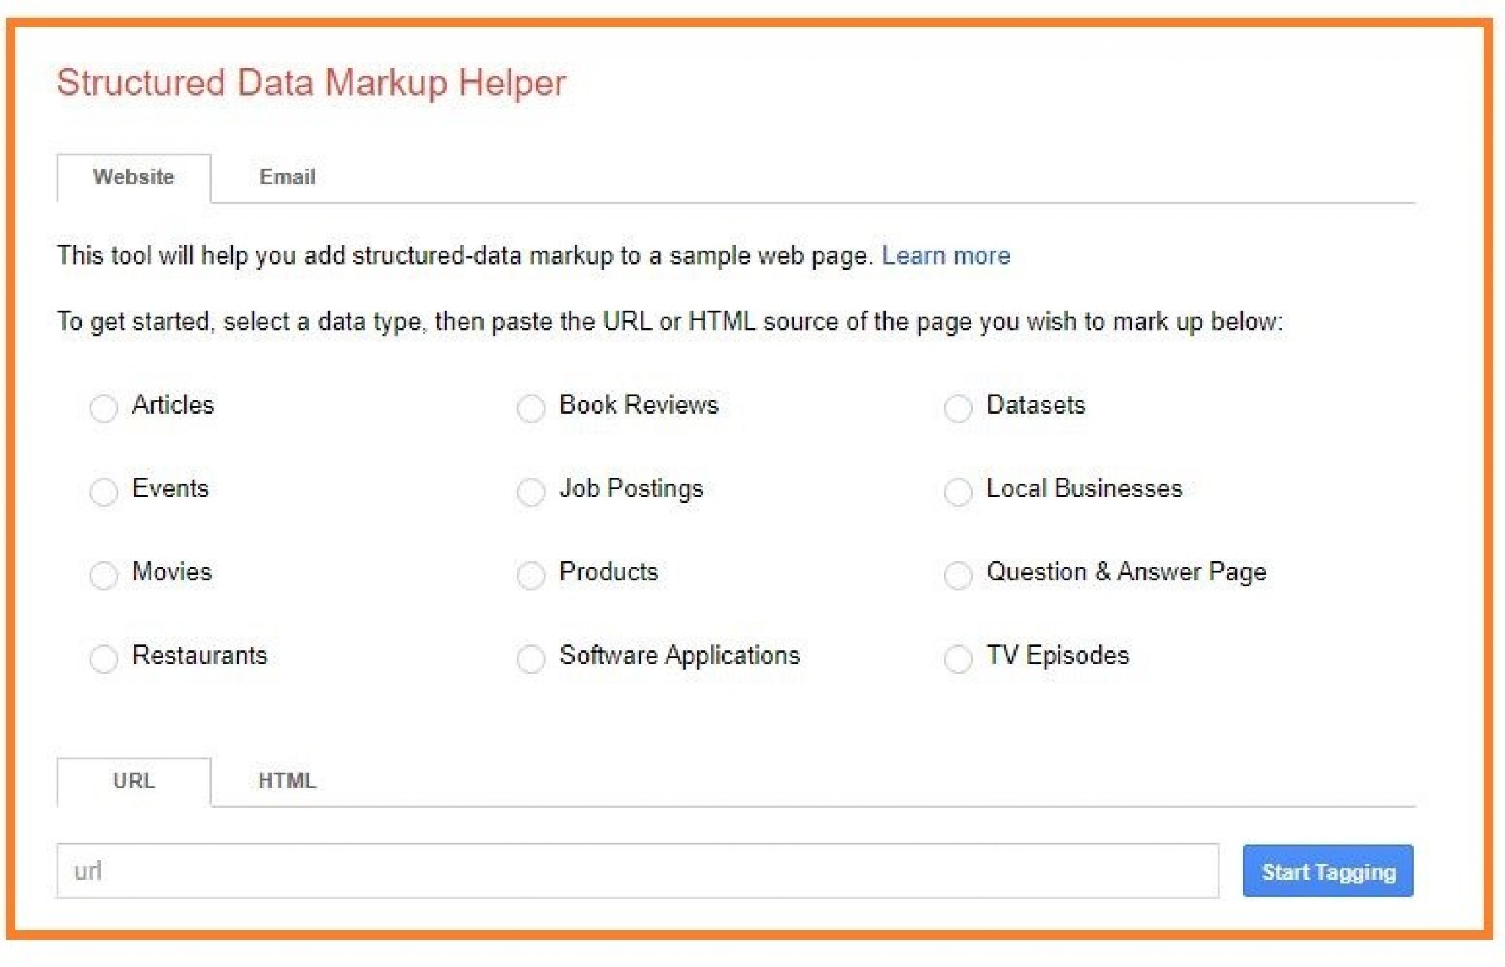Select the Question & Answer Page radio button
The image size is (1505, 967).
tap(959, 576)
